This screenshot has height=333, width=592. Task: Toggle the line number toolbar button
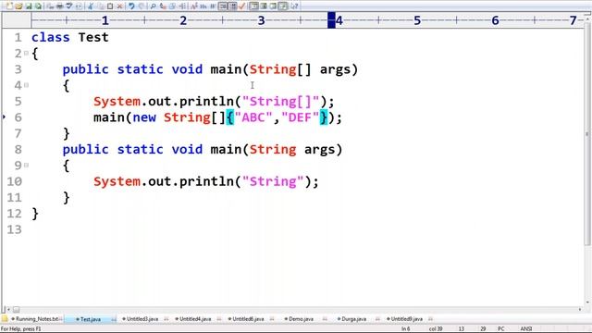tap(232, 6)
